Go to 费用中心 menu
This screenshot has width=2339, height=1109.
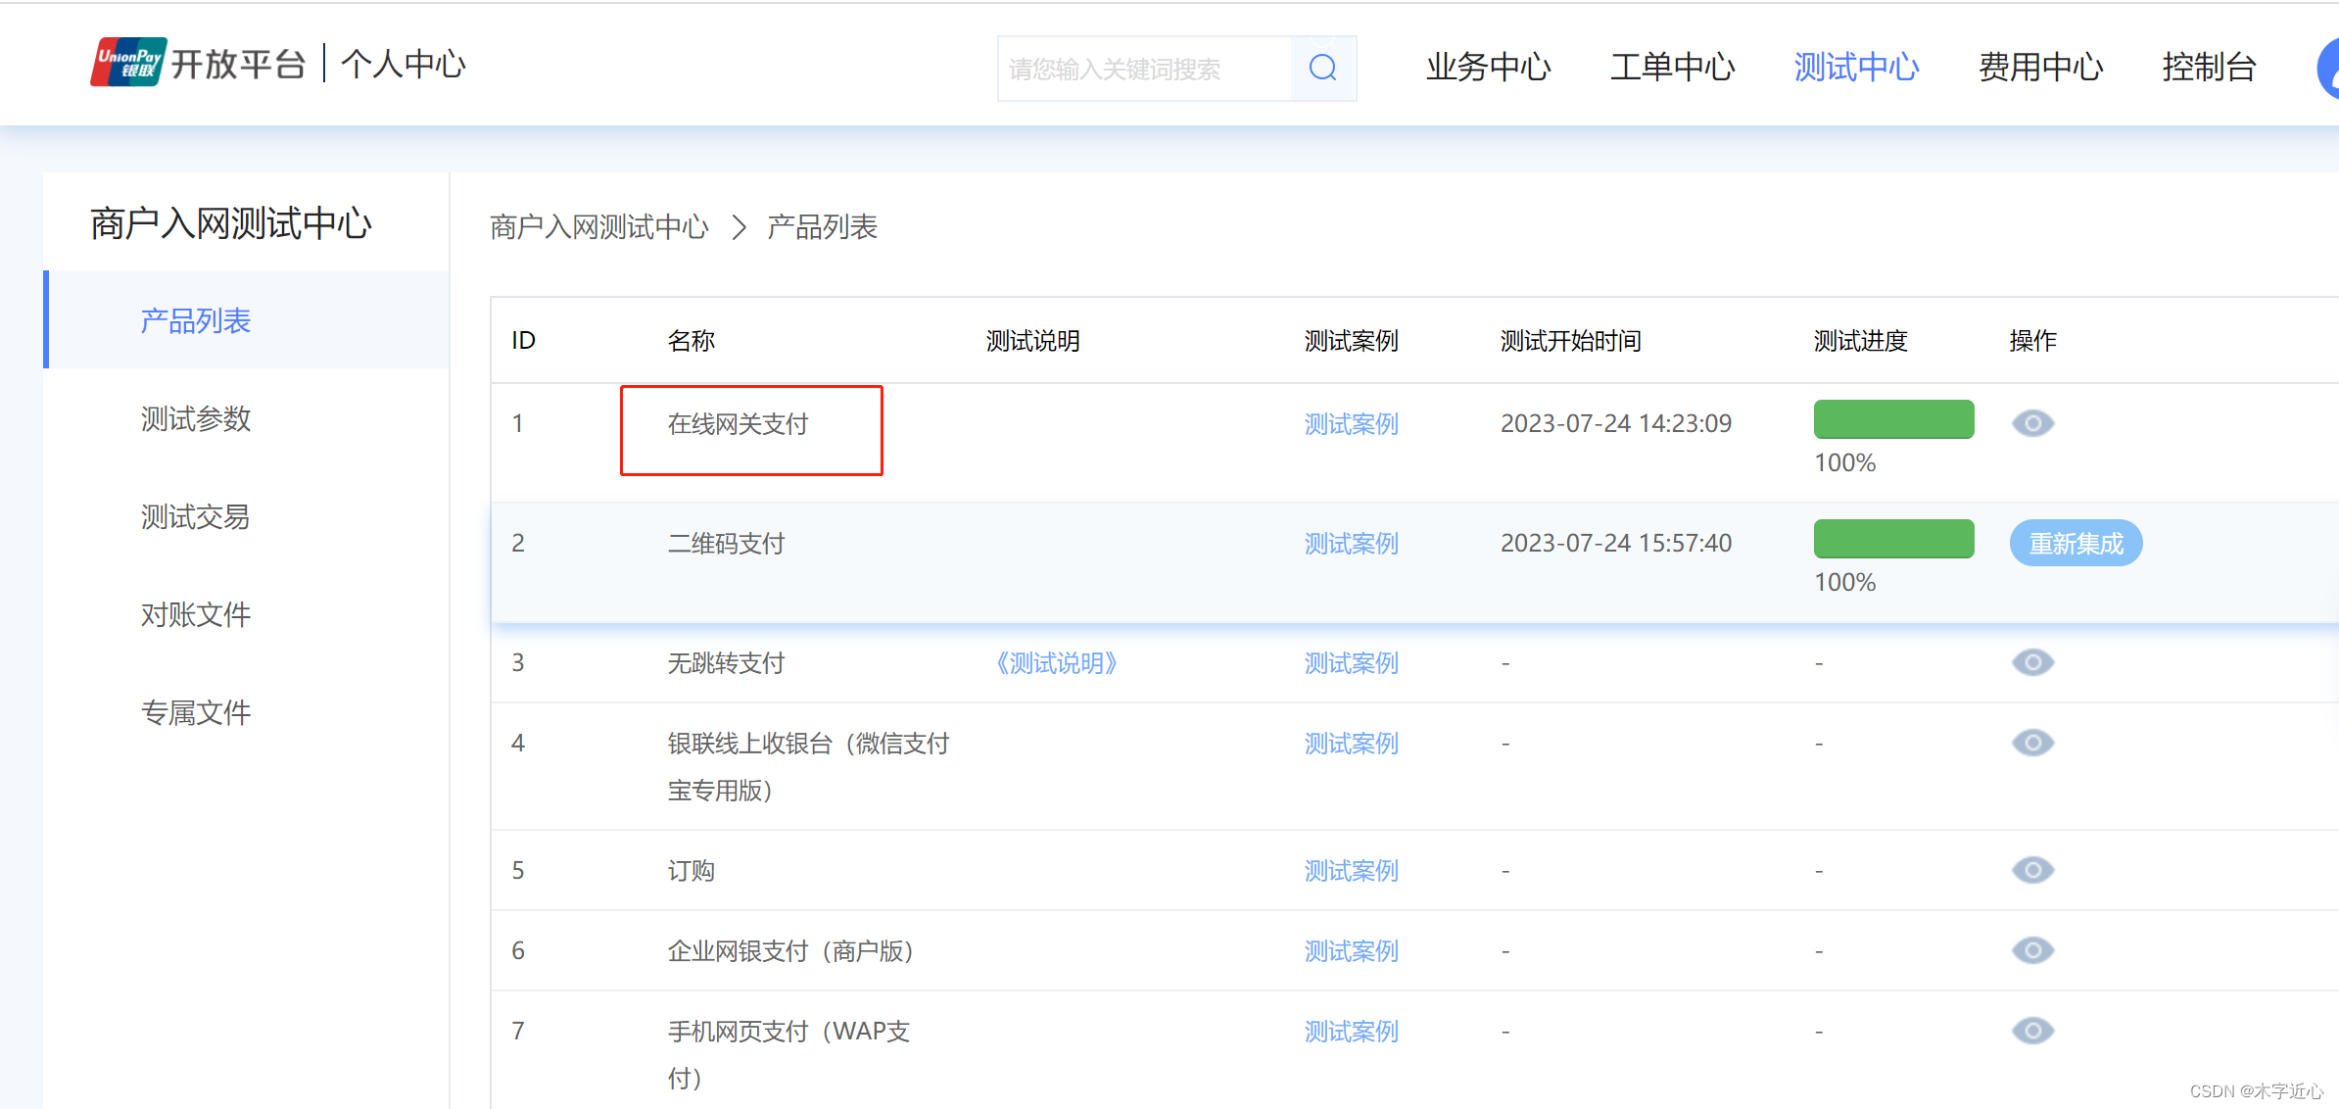click(x=2040, y=67)
